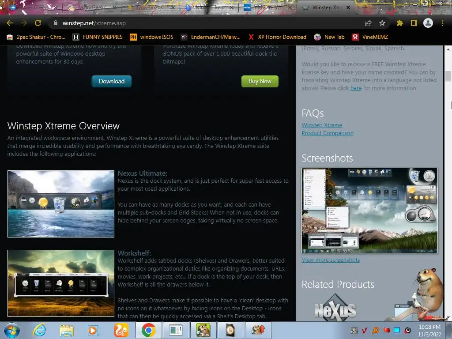Open the Product Comparison link
Screen dimensions: 452x339
pos(328,133)
